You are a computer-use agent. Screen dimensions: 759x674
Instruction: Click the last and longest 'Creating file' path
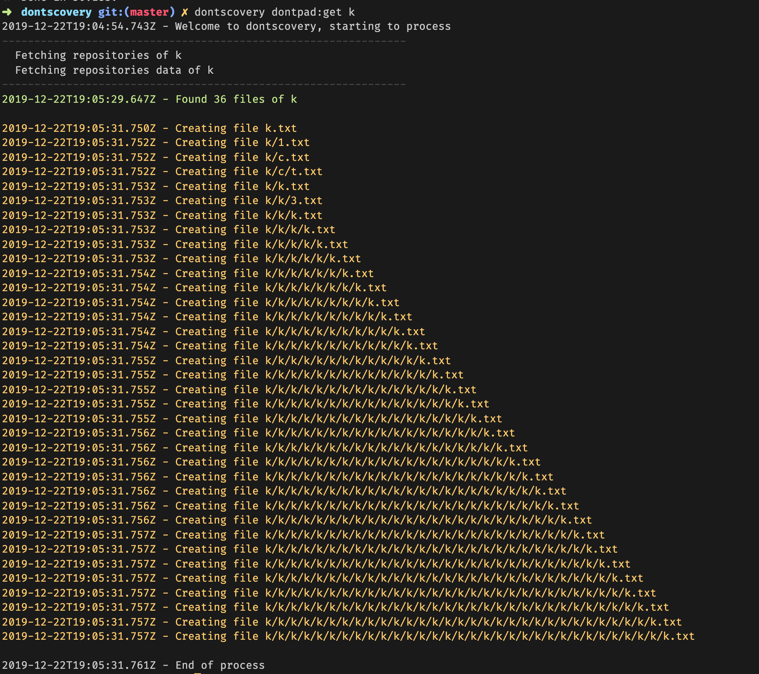[480, 636]
